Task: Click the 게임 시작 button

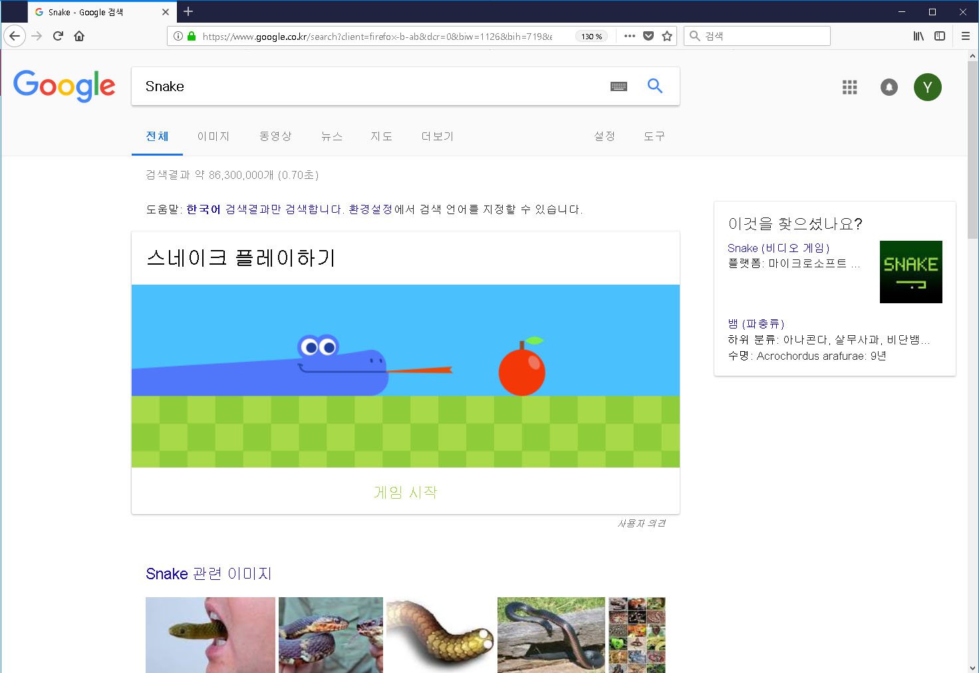Action: click(x=406, y=492)
